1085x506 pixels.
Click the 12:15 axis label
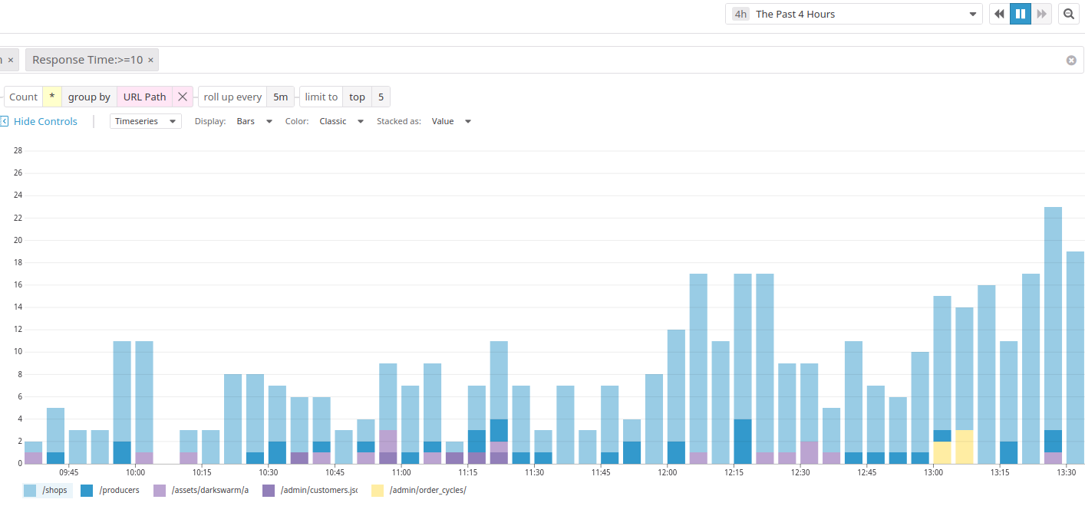click(x=734, y=472)
